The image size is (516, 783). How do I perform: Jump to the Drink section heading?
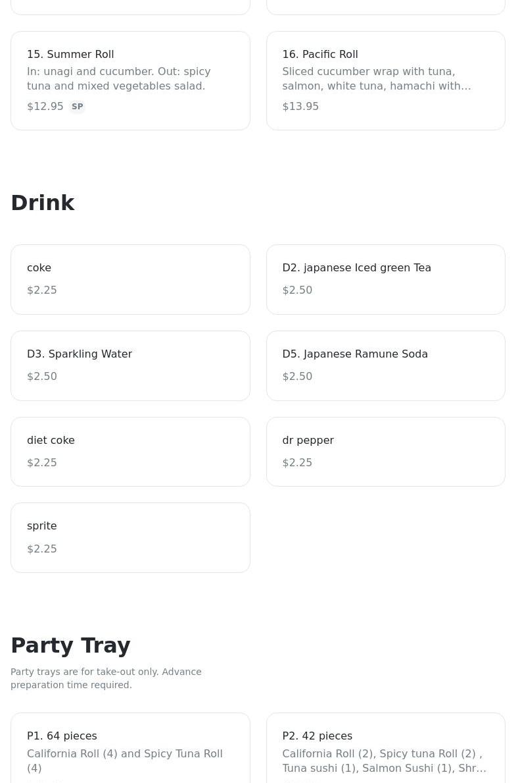pyautogui.click(x=43, y=203)
